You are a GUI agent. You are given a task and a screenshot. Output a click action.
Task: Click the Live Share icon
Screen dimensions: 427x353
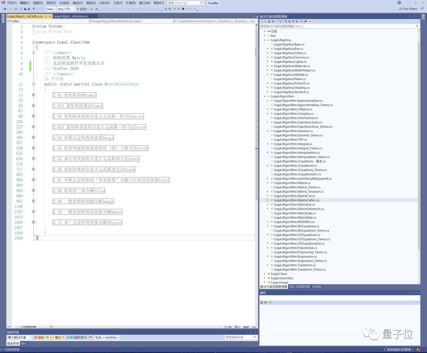(x=400, y=9)
